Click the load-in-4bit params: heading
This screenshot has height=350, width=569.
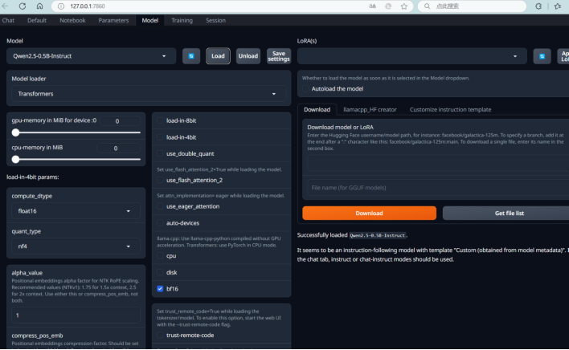click(x=33, y=177)
